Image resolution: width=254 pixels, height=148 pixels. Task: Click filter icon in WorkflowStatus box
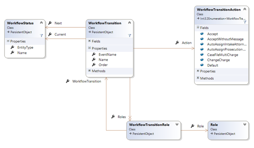tap(41, 35)
